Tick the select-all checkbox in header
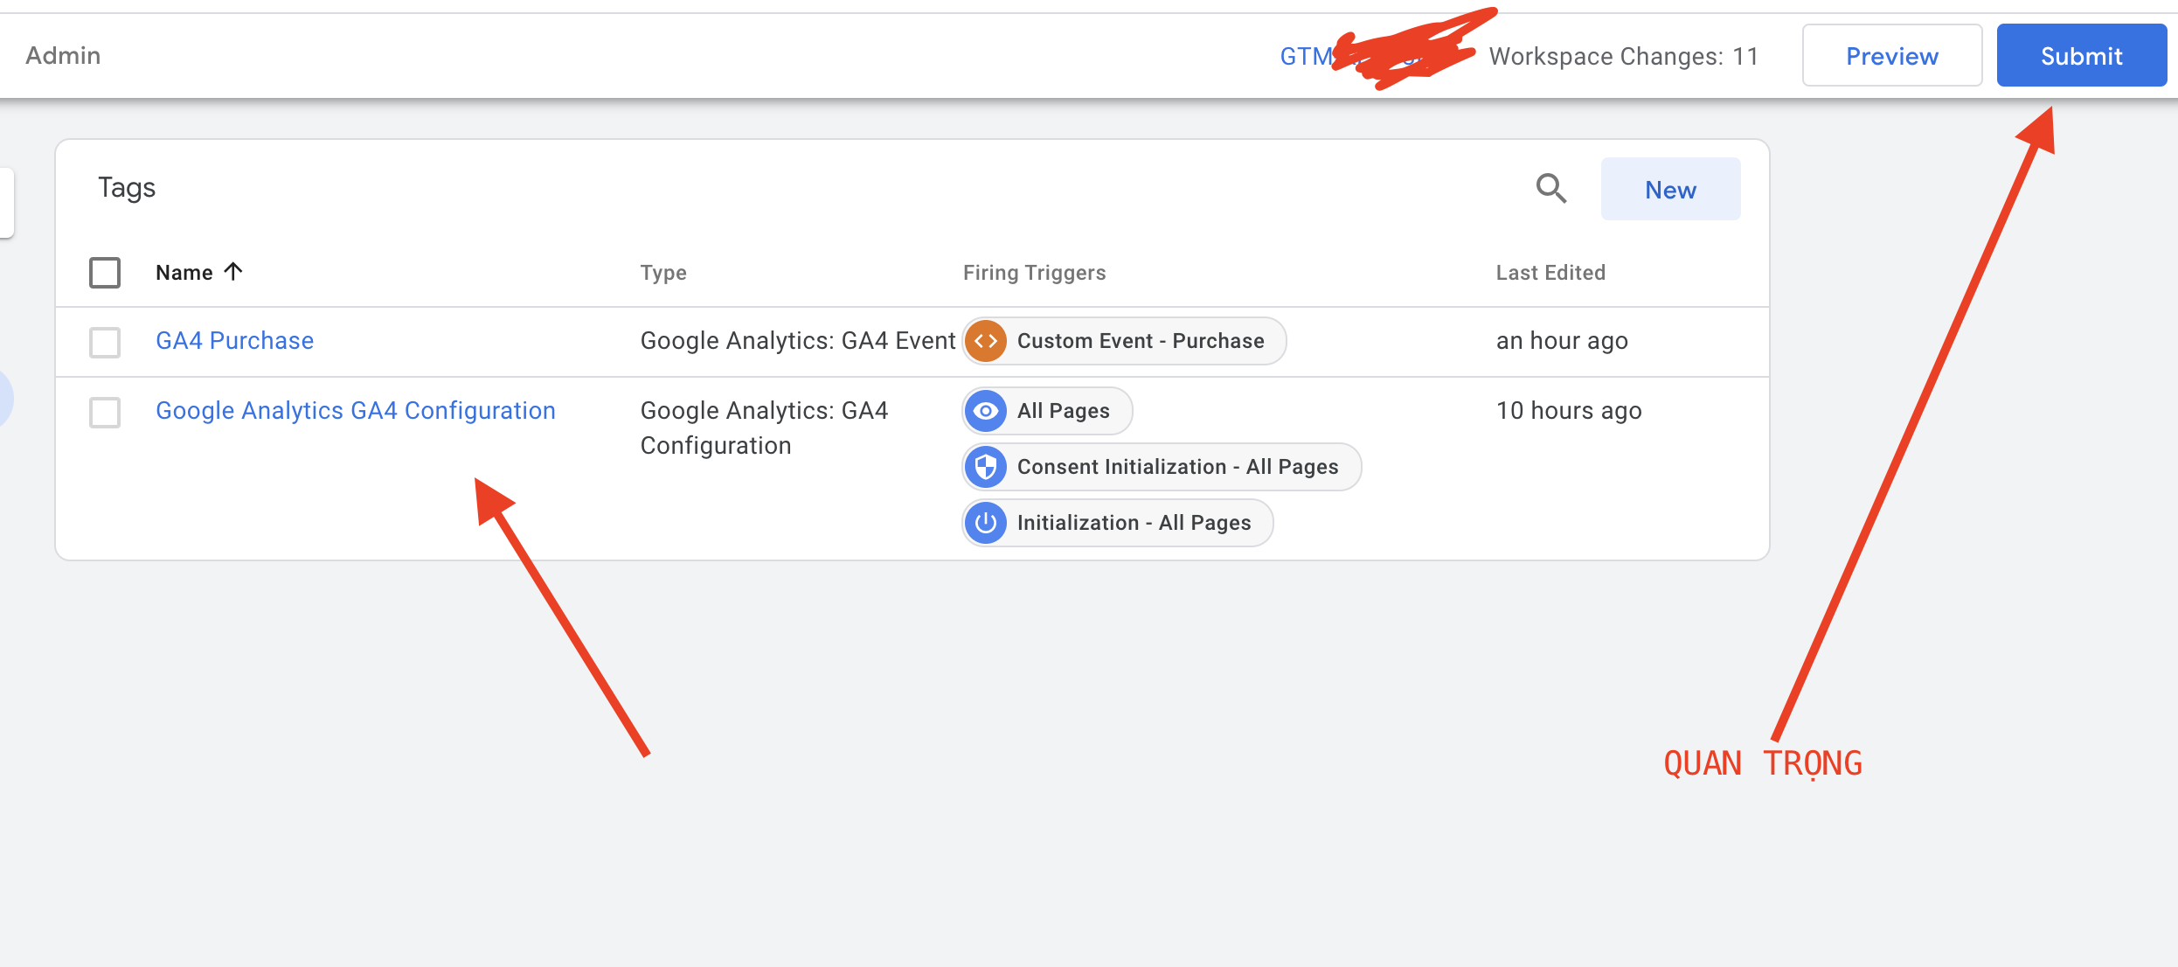Image resolution: width=2178 pixels, height=967 pixels. point(105,273)
